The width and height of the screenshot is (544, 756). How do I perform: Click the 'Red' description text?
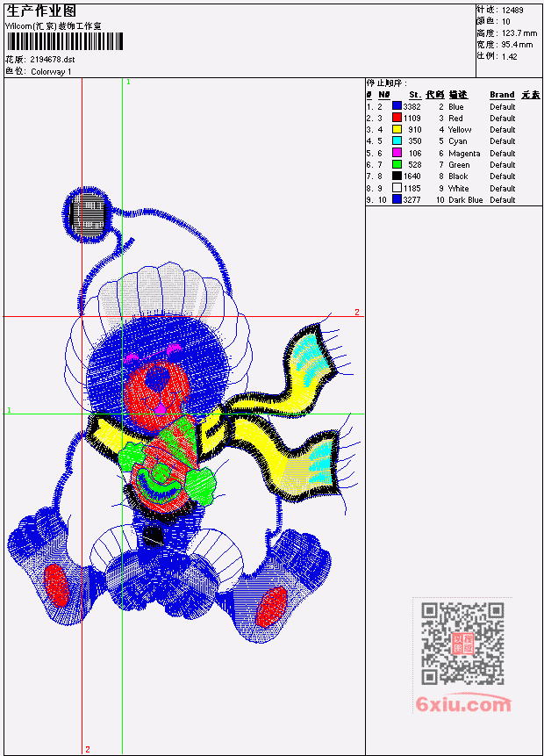455,119
